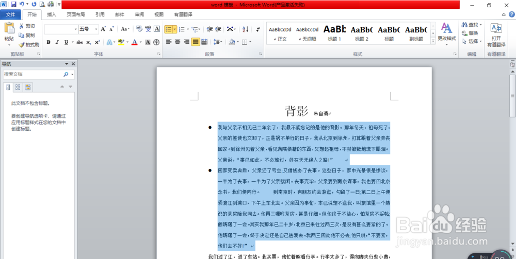The image size is (516, 259).
Task: Increase the paragraph indent
Action: 218,29
